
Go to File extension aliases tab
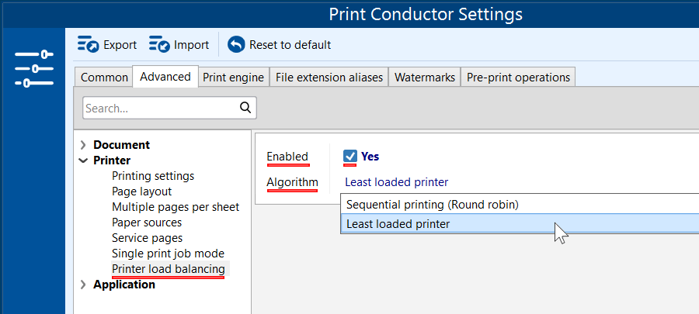[x=329, y=78]
